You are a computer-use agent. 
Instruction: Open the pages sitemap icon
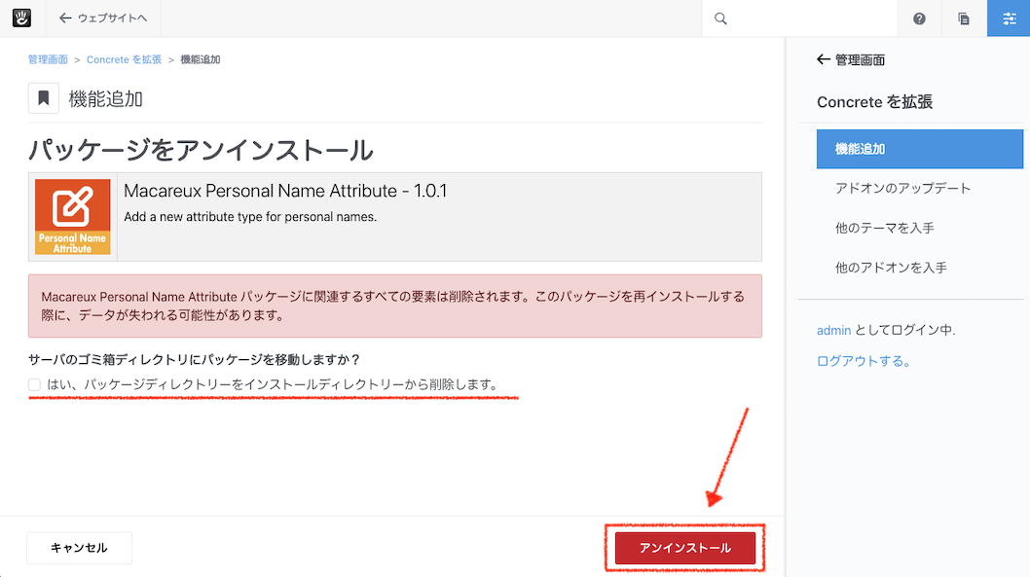coord(964,18)
